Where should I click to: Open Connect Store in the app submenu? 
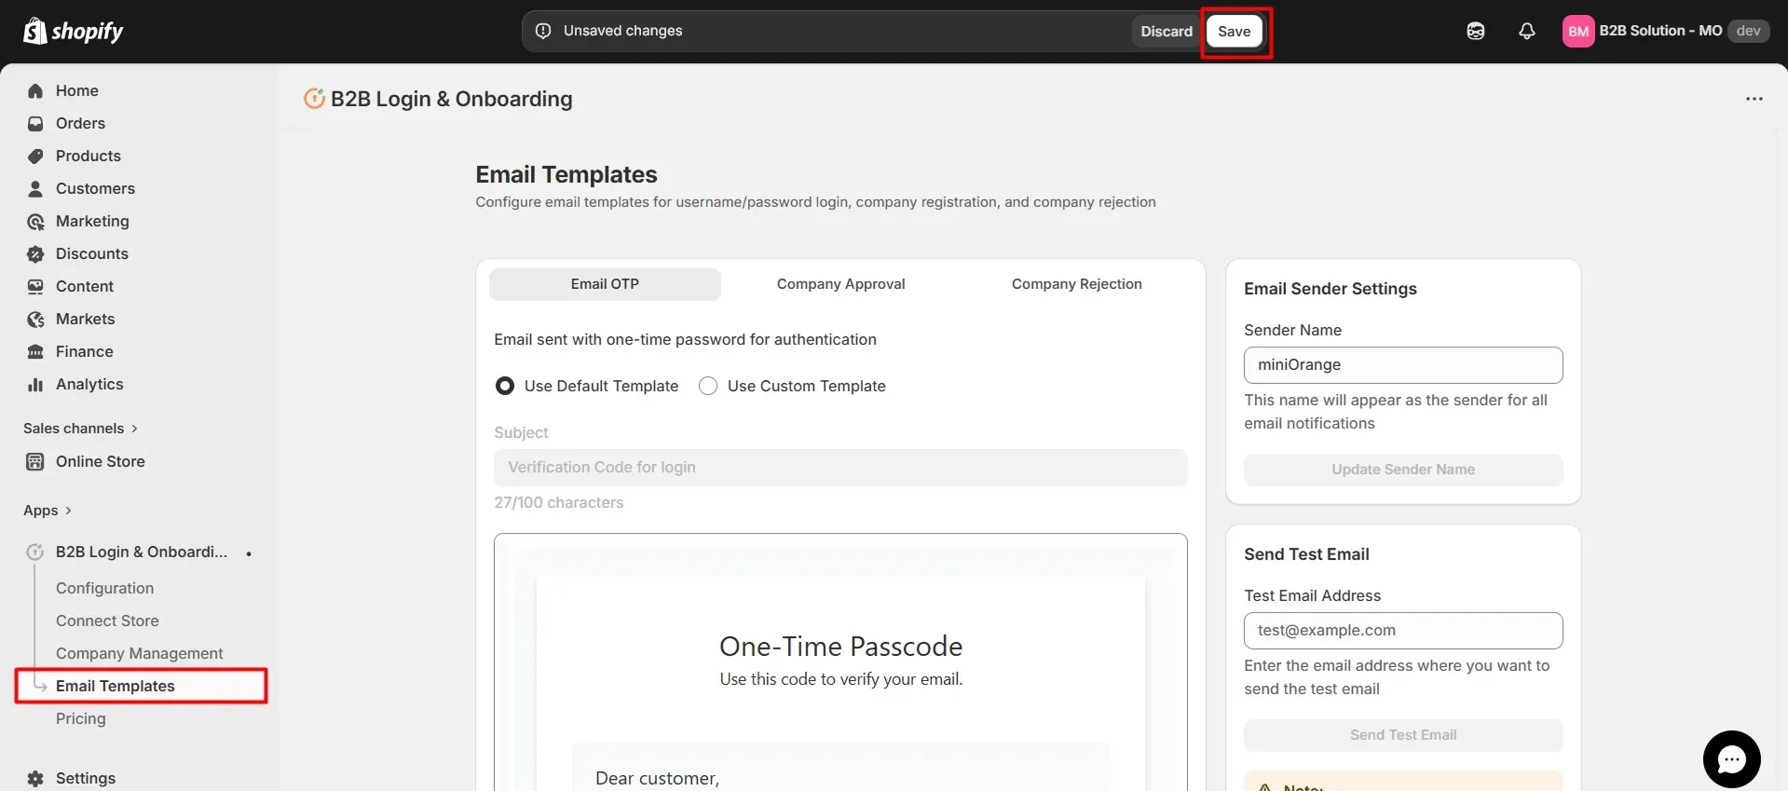[x=107, y=621]
